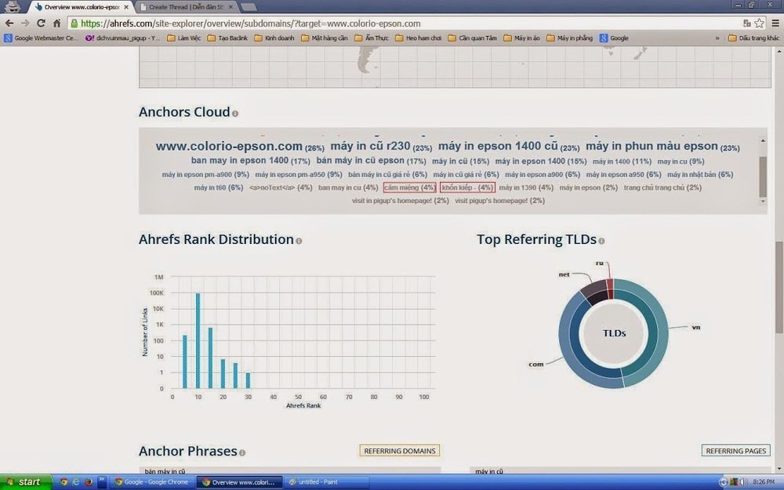Image resolution: width=784 pixels, height=490 pixels.
Task: Open info icon beside Anchor Phrases heading
Action: tap(242, 453)
